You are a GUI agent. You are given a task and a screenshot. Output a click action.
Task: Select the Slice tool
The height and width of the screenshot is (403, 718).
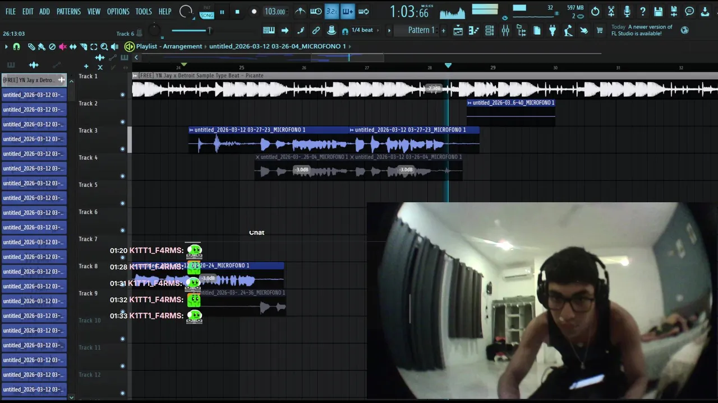[83, 47]
